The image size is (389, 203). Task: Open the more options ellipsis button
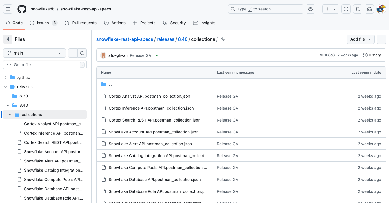pos(381,39)
